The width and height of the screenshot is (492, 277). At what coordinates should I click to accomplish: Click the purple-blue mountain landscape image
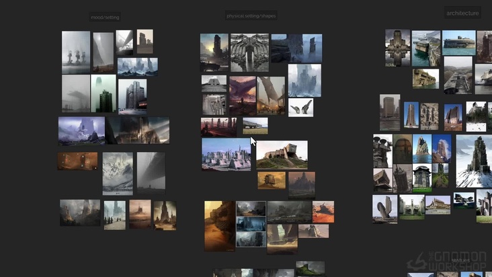click(x=81, y=131)
